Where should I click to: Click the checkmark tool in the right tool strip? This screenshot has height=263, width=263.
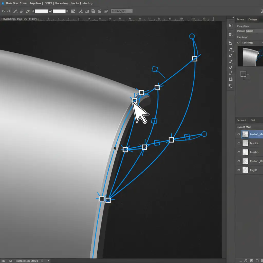(231, 68)
